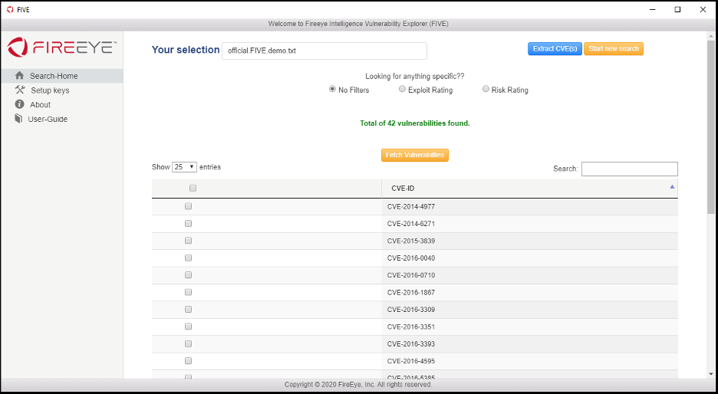Click the copyright footer text

(x=358, y=384)
